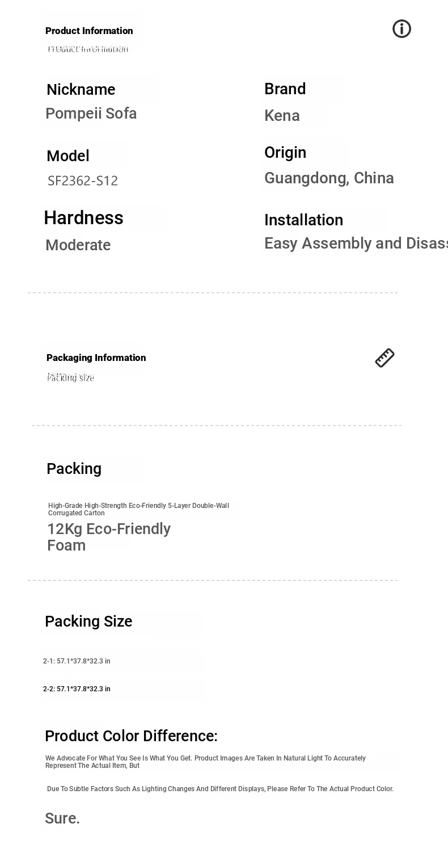
Task: Click the corrugated carton description text
Action: tap(138, 509)
